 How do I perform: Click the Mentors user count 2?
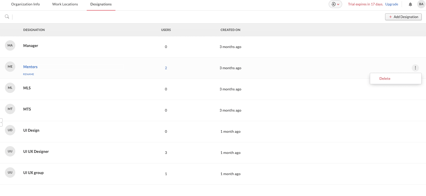(x=166, y=68)
